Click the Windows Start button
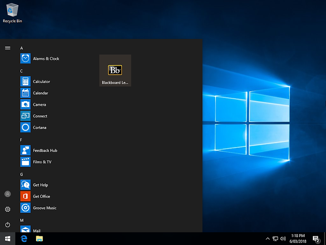This screenshot has width=326, height=245. click(8, 239)
